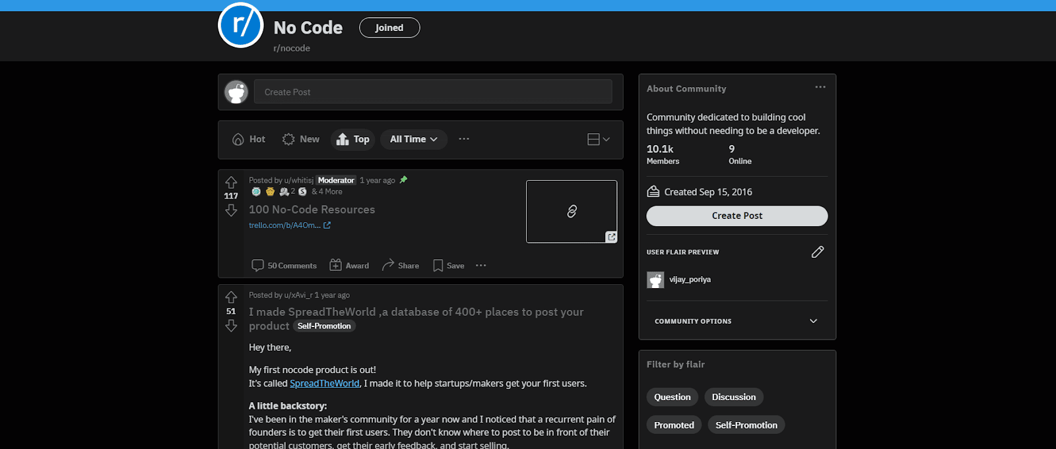The height and width of the screenshot is (449, 1056).
Task: Click the r/nocode community logo icon
Action: pos(241,25)
